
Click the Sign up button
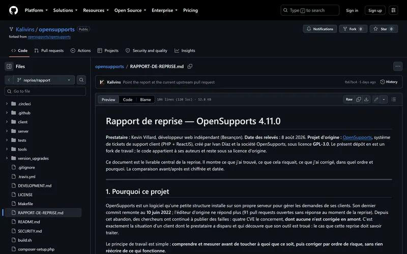pyautogui.click(x=375, y=10)
